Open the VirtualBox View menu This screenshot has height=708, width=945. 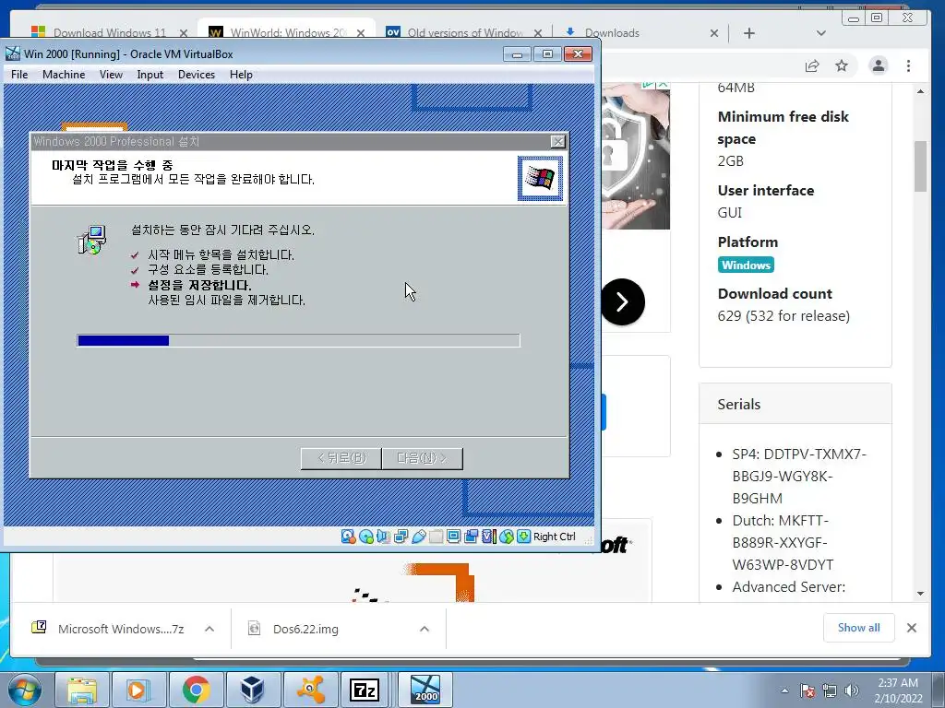(x=111, y=75)
